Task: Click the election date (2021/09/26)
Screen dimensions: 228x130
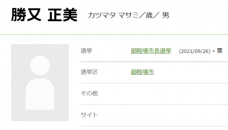Action: pos(195,51)
